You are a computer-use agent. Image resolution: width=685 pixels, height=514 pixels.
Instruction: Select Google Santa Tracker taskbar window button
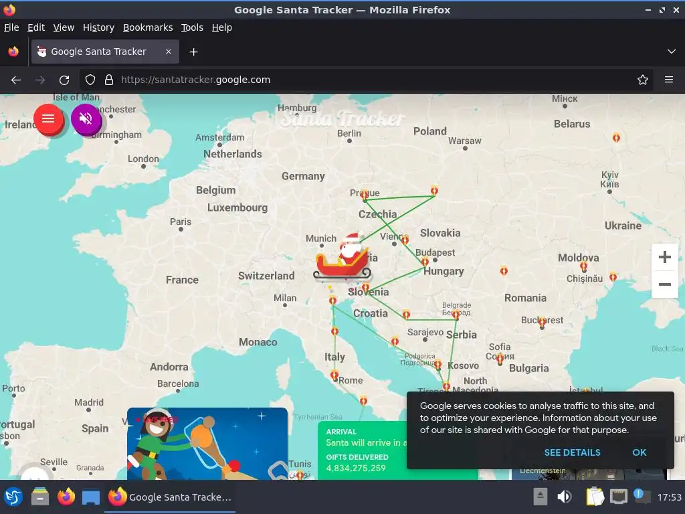(x=170, y=497)
